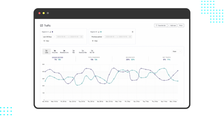Screen dimensions: 224x117
Task: Edit Segment A name pencil icon
Action: (50, 32)
